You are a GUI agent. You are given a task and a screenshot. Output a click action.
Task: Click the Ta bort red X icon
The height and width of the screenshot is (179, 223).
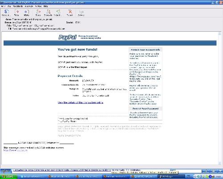[x=70, y=13]
